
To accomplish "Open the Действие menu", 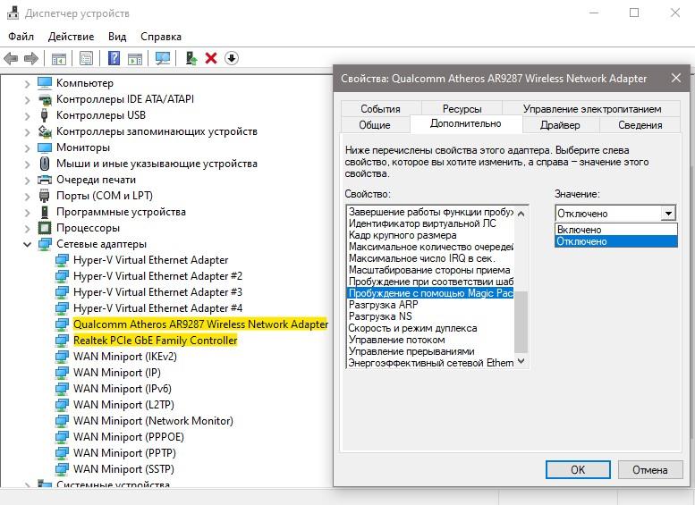I will click(x=71, y=37).
